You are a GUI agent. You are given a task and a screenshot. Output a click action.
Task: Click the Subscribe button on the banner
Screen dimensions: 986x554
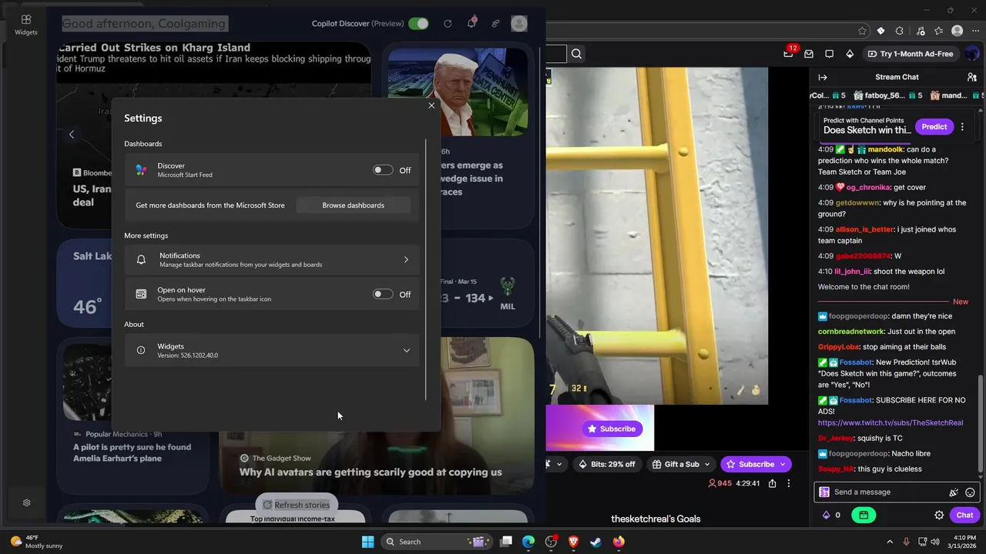(x=612, y=429)
